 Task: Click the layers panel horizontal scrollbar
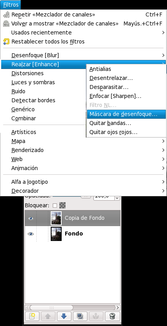click(73, 308)
